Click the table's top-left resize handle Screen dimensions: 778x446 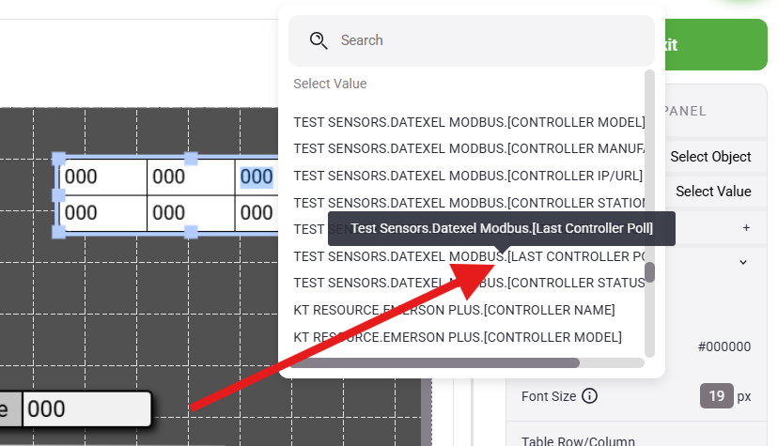[x=58, y=159]
